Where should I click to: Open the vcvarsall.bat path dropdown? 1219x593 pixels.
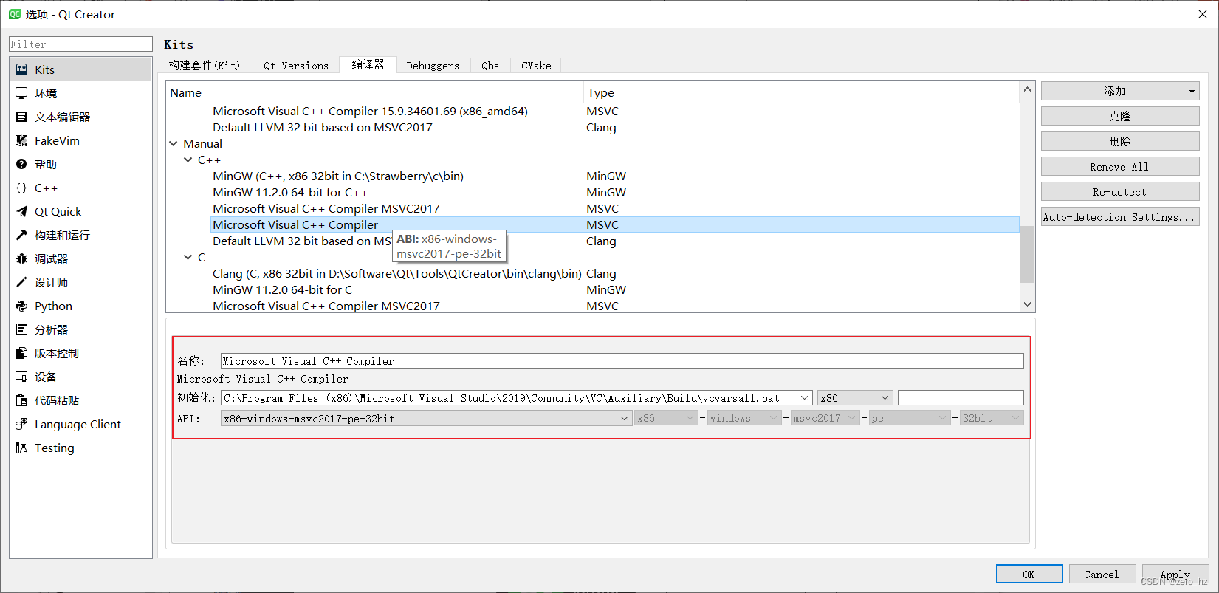point(804,398)
